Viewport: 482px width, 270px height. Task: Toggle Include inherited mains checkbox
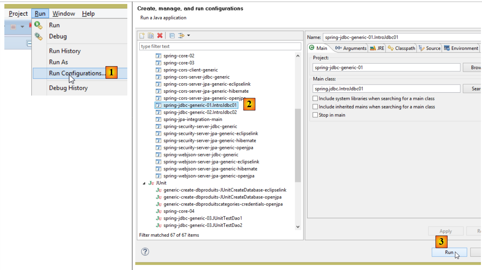click(x=315, y=107)
